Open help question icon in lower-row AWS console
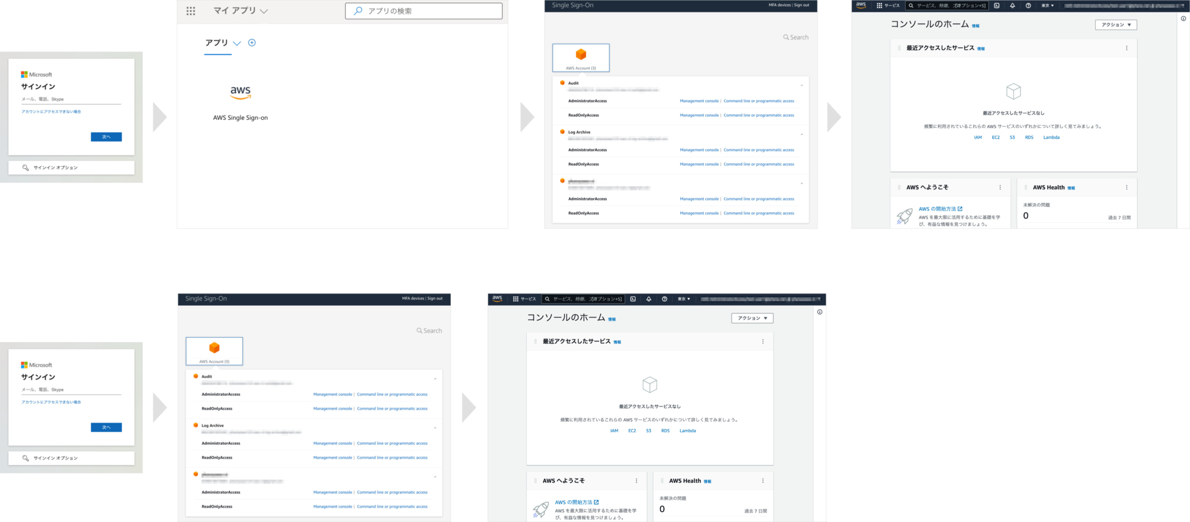 [664, 299]
